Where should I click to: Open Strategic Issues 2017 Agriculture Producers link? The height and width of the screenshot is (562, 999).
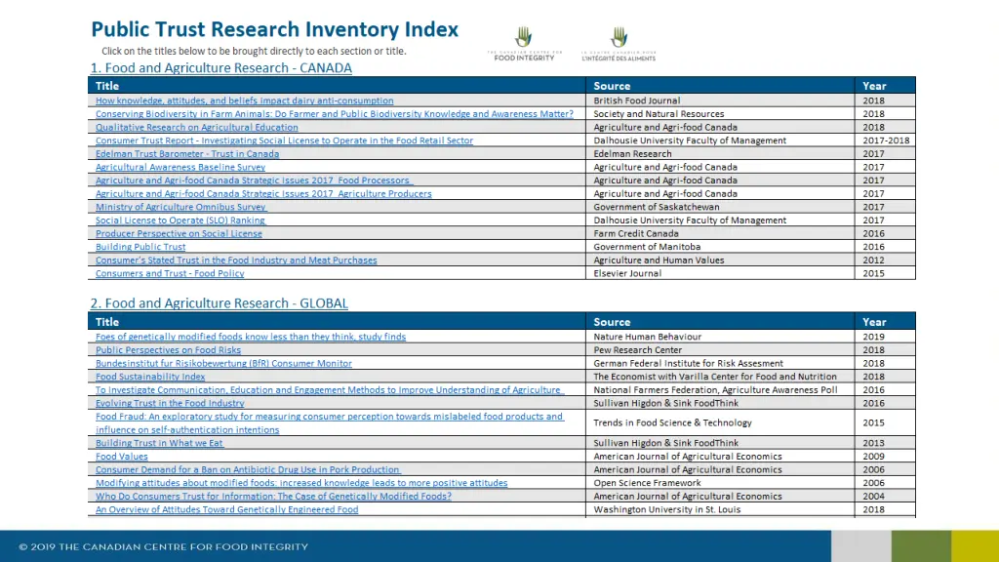pyautogui.click(x=263, y=194)
